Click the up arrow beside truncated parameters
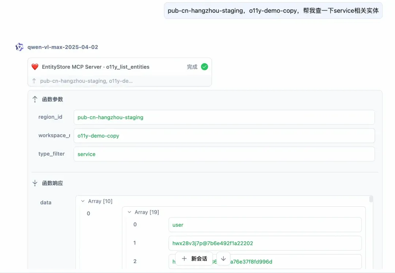 point(34,81)
